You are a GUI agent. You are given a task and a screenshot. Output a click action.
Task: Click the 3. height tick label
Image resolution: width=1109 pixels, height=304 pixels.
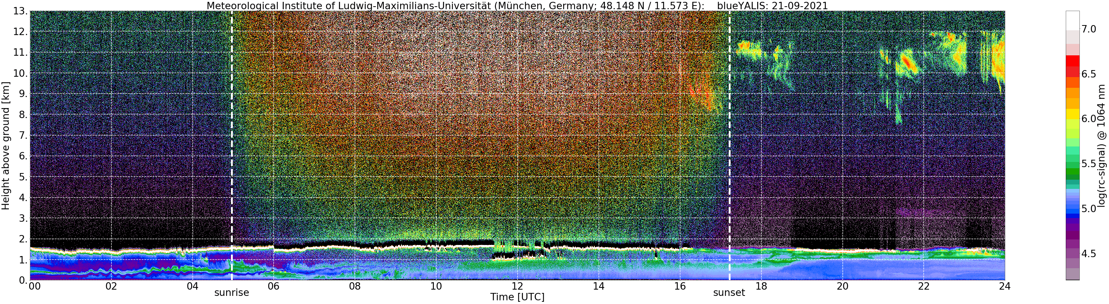point(23,218)
